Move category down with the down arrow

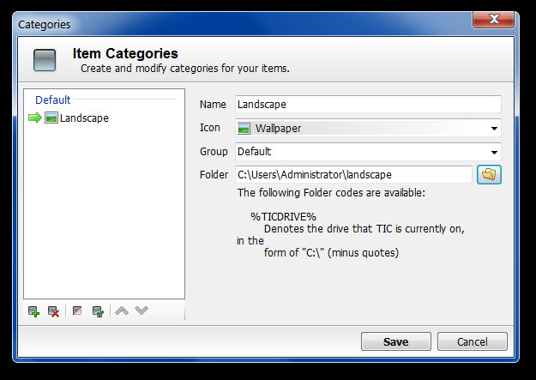142,311
